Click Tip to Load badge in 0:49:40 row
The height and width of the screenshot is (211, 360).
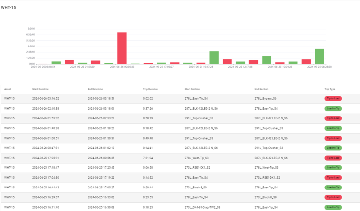(333, 138)
